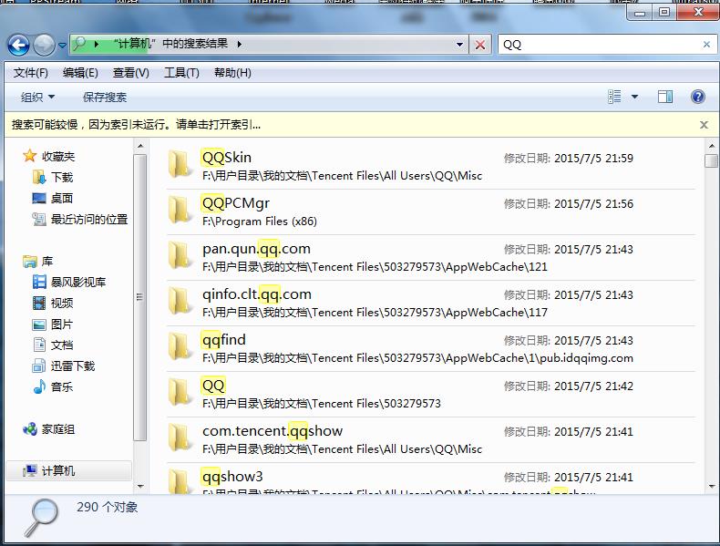Select the QQPCMgr result name
This screenshot has width=720, height=546.
(236, 203)
